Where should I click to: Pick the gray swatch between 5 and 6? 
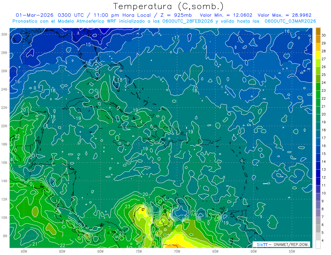318,229
